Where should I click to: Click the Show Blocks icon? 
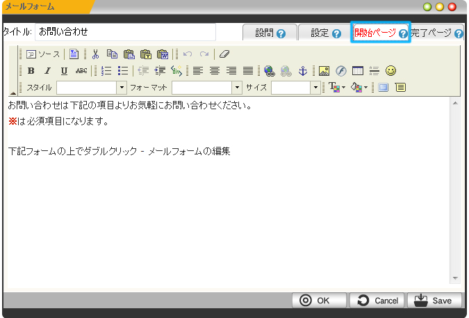[x=400, y=88]
